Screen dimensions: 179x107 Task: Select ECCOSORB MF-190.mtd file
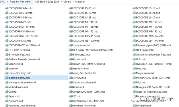click(147, 31)
